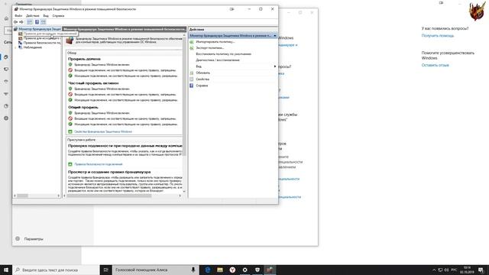The height and width of the screenshot is (275, 489).
Task: Open Правила безопасности подключений link
Action: tap(99, 164)
